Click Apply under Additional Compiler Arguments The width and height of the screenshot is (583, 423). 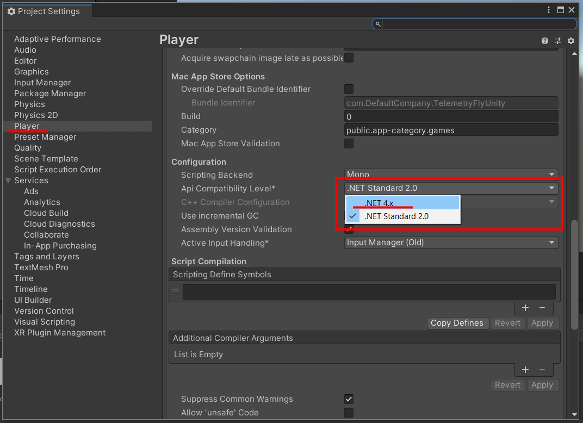[x=542, y=385]
